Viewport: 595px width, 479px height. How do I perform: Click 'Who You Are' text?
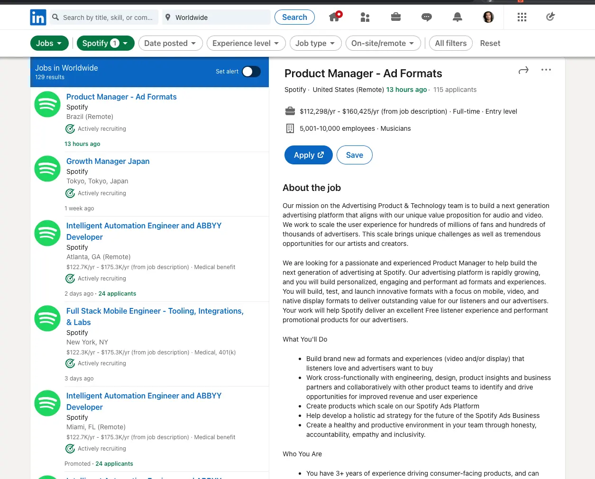coord(302,454)
